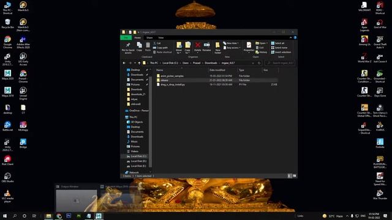Viewport: 392px width, 220px height.
Task: Select This PC in the navigation pane
Action: (134, 117)
